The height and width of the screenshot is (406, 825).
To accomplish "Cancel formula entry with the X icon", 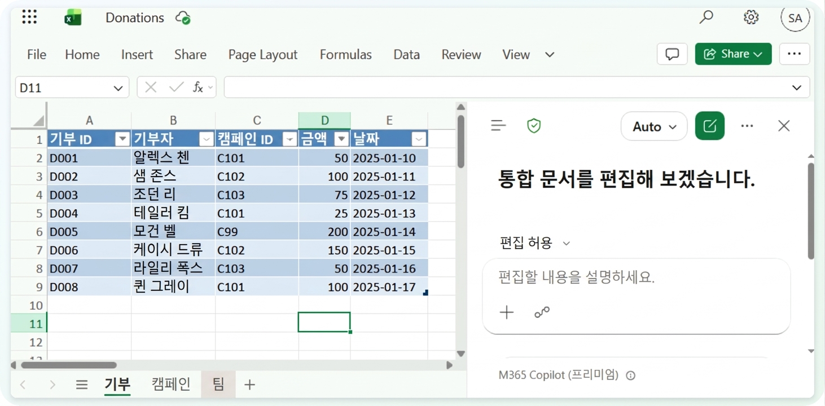I will tap(151, 87).
